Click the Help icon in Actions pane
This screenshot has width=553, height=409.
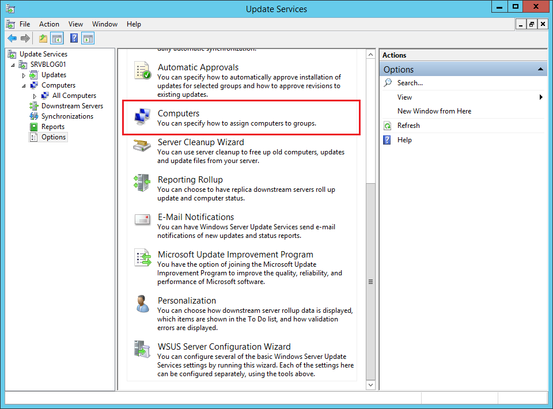pyautogui.click(x=387, y=140)
